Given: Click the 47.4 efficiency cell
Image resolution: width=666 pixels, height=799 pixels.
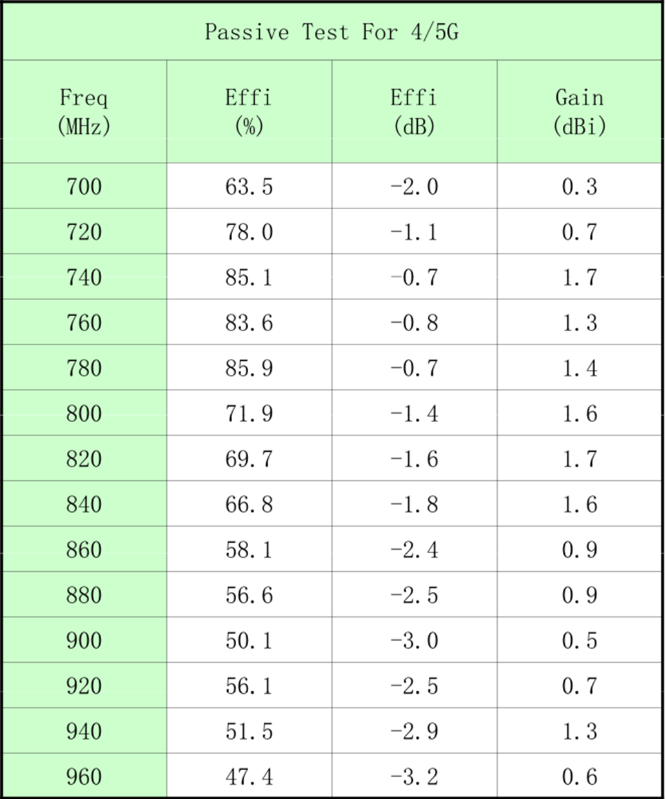Looking at the screenshot, I should click(249, 776).
